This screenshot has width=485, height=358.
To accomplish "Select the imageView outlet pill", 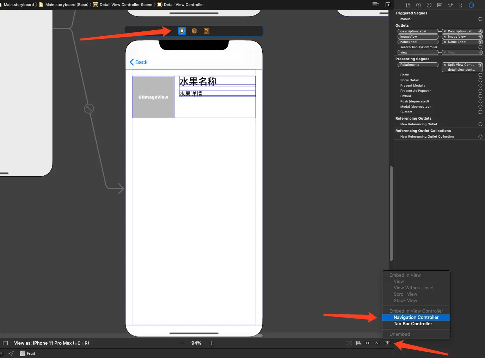I will pos(418,37).
